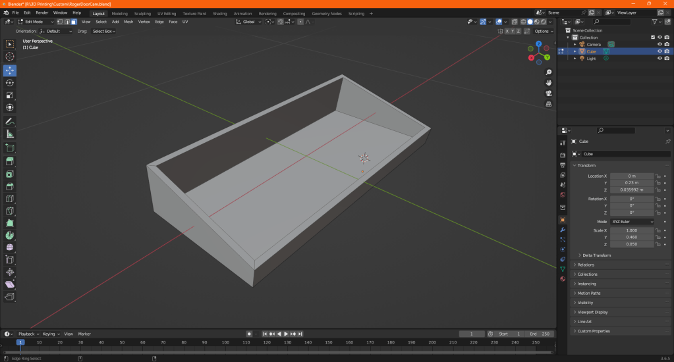674x362 pixels.
Task: Open the Mesh menu
Action: [x=128, y=22]
